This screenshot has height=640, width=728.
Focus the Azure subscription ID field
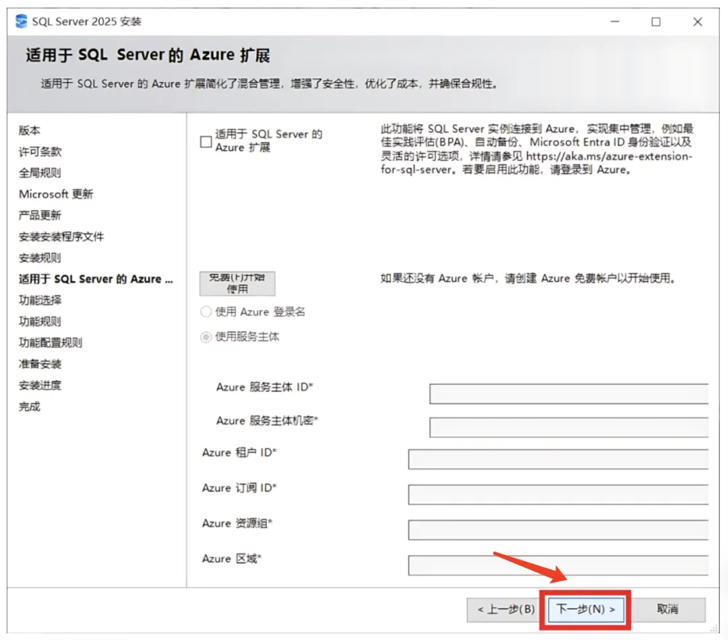[558, 494]
